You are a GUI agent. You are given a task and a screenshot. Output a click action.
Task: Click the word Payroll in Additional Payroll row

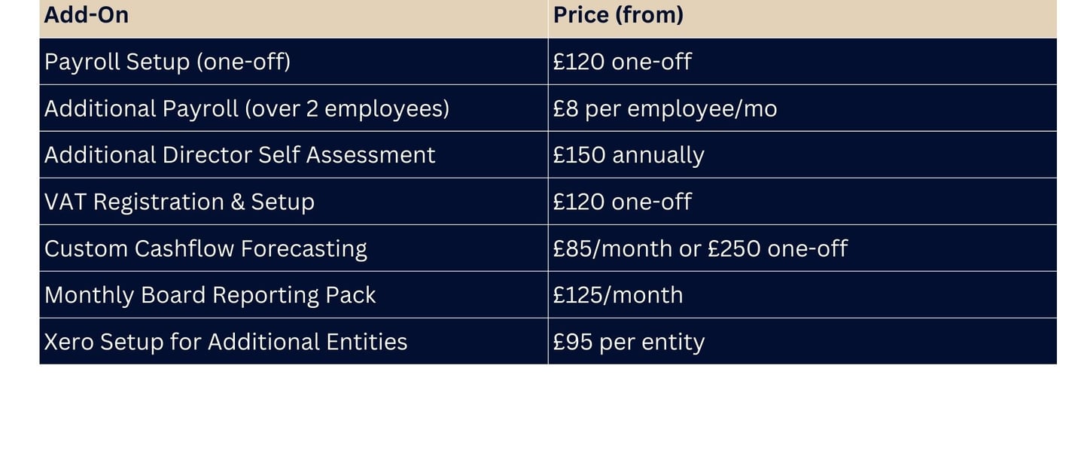pyautogui.click(x=199, y=110)
